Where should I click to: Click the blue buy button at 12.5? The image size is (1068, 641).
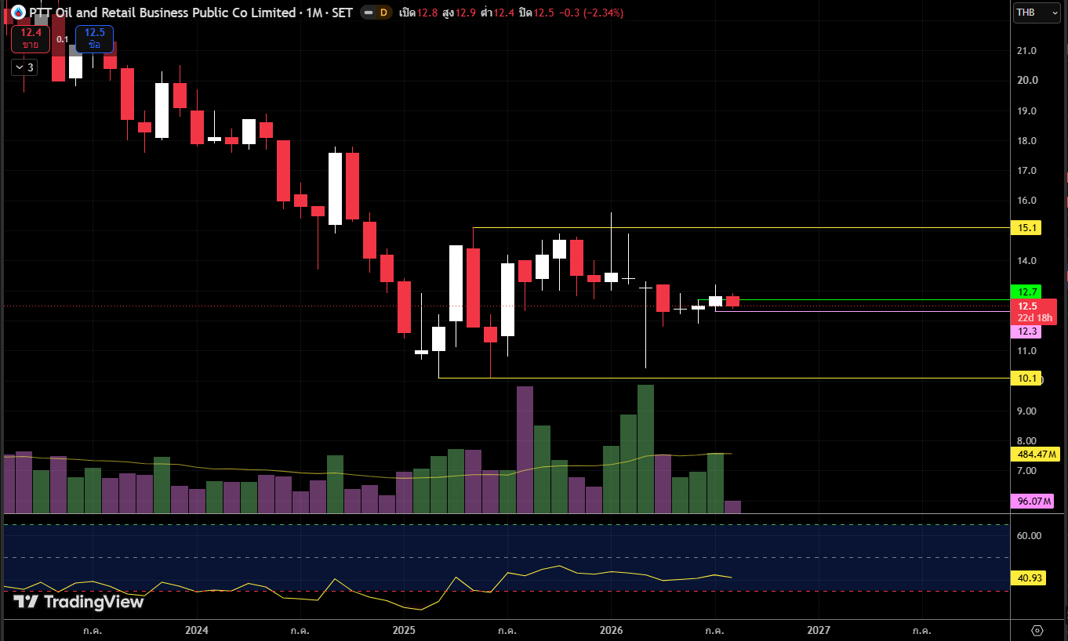(94, 38)
